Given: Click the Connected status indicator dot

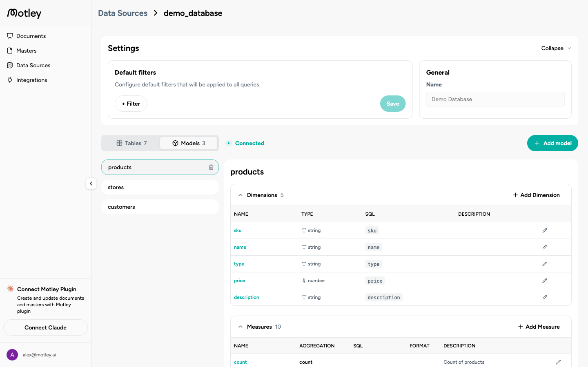Looking at the screenshot, I should (229, 143).
